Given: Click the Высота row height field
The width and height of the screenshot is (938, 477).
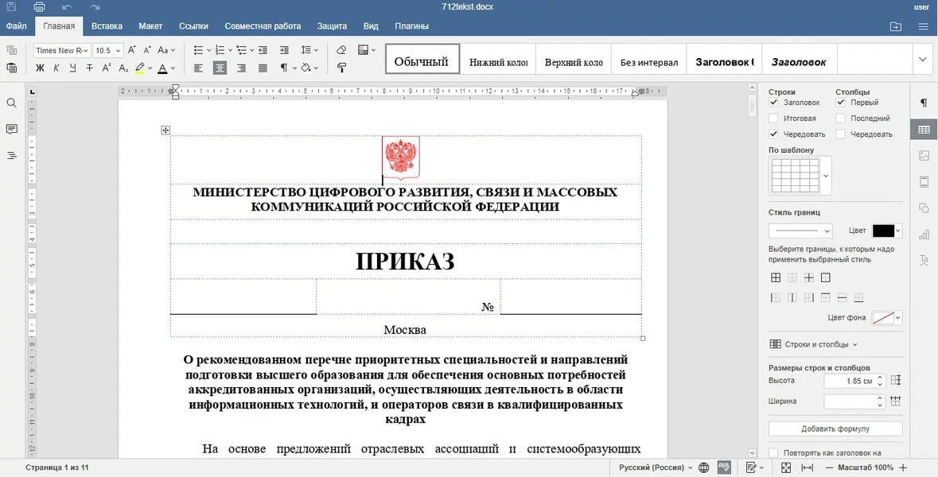Looking at the screenshot, I should pos(854,381).
